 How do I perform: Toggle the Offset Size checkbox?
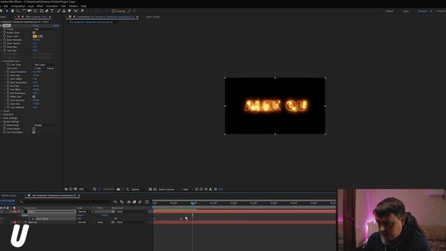34,97
